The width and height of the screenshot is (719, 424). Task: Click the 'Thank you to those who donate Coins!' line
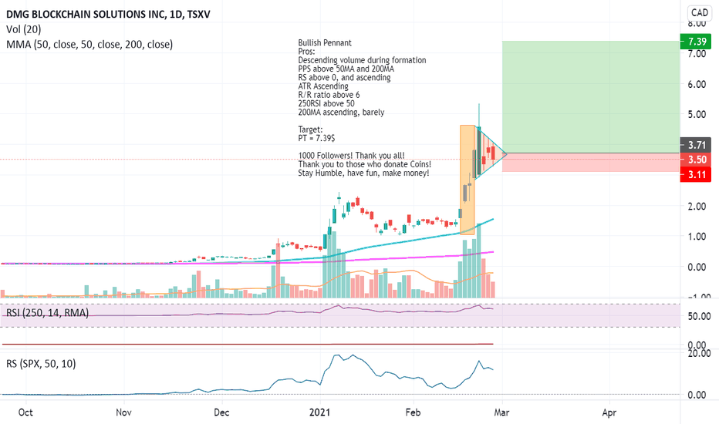pos(365,164)
